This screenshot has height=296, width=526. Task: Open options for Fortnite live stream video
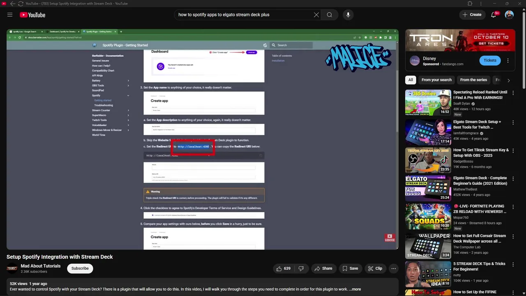click(513, 207)
